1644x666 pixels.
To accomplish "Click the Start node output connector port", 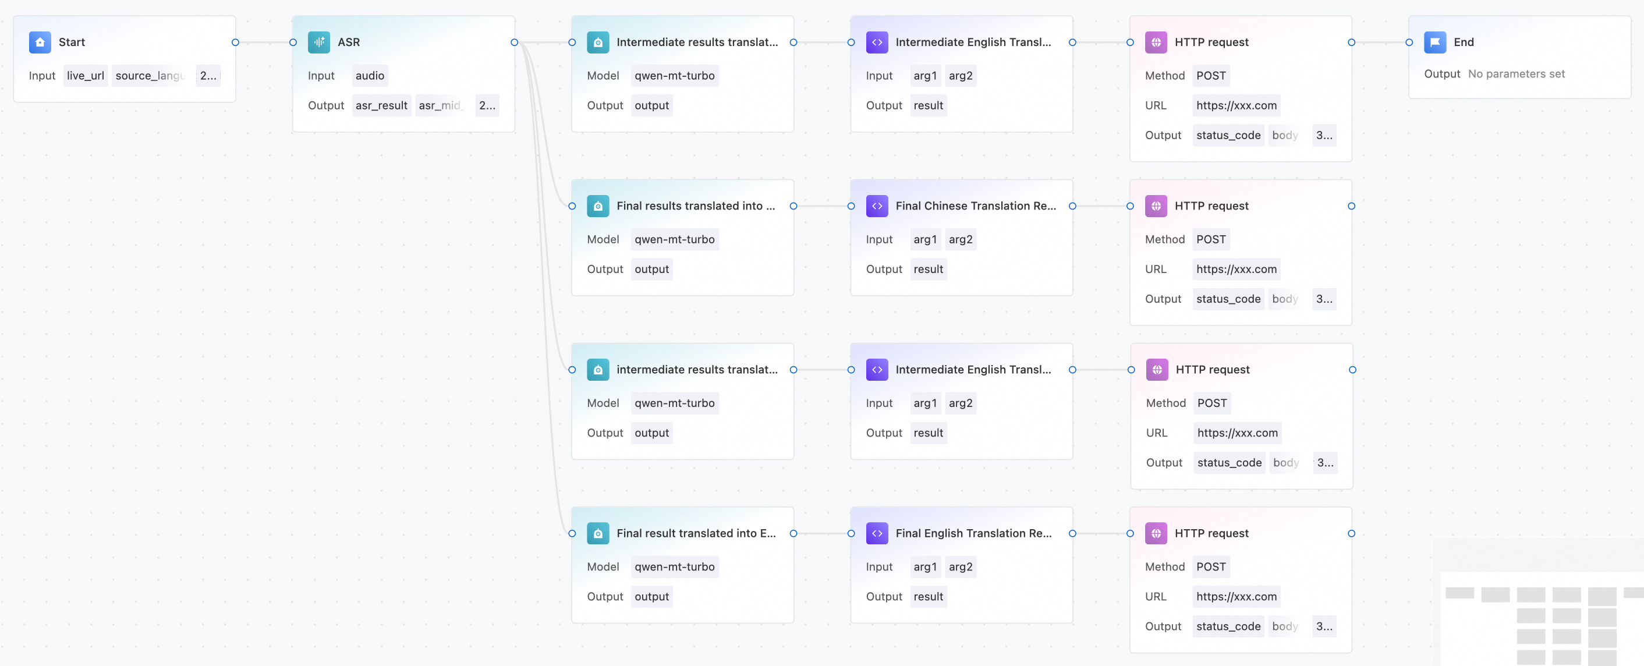I will 236,42.
